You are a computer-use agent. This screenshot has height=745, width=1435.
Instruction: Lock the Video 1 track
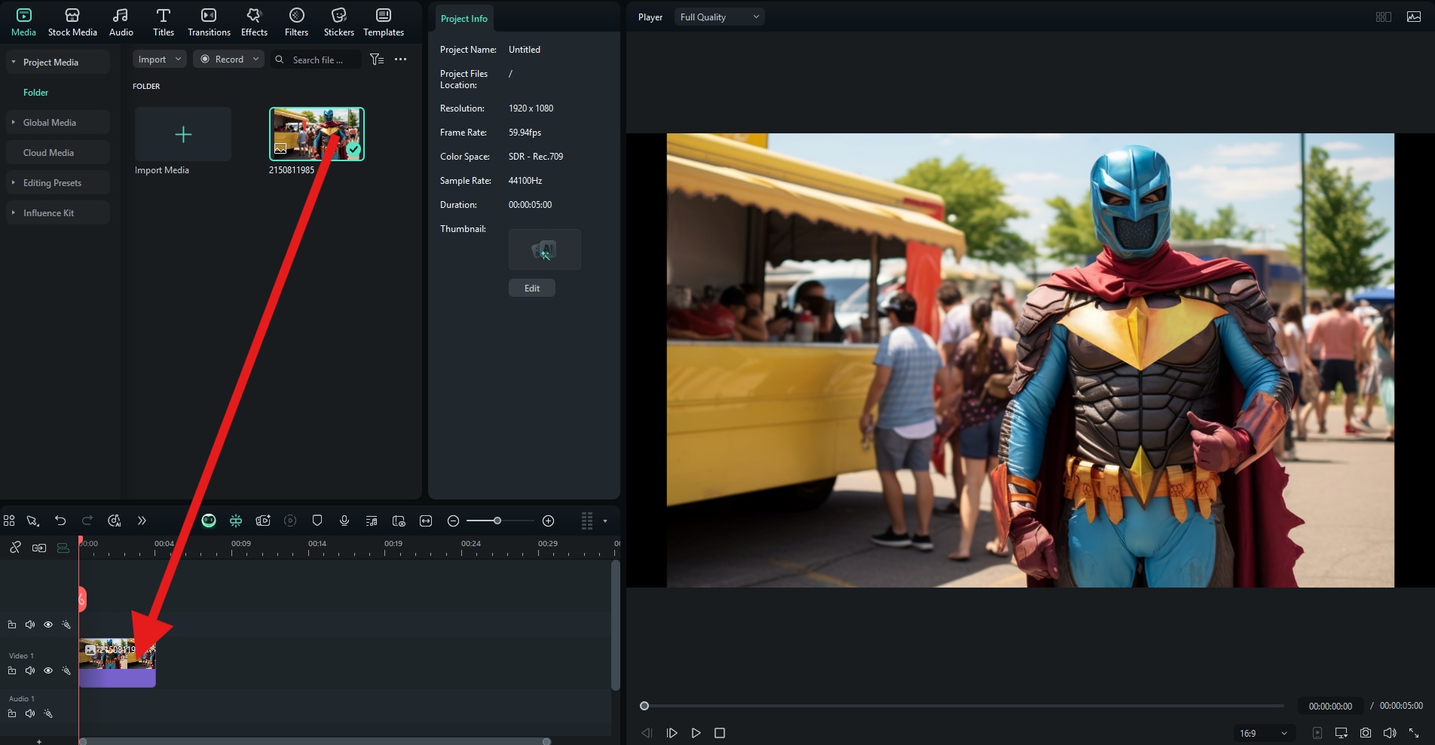(x=12, y=670)
